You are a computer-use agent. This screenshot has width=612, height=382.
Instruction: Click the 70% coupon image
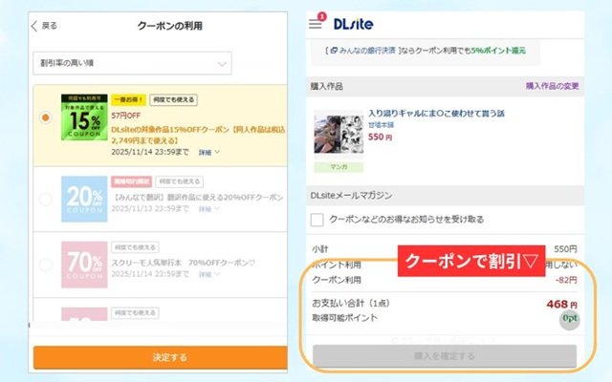click(x=83, y=265)
